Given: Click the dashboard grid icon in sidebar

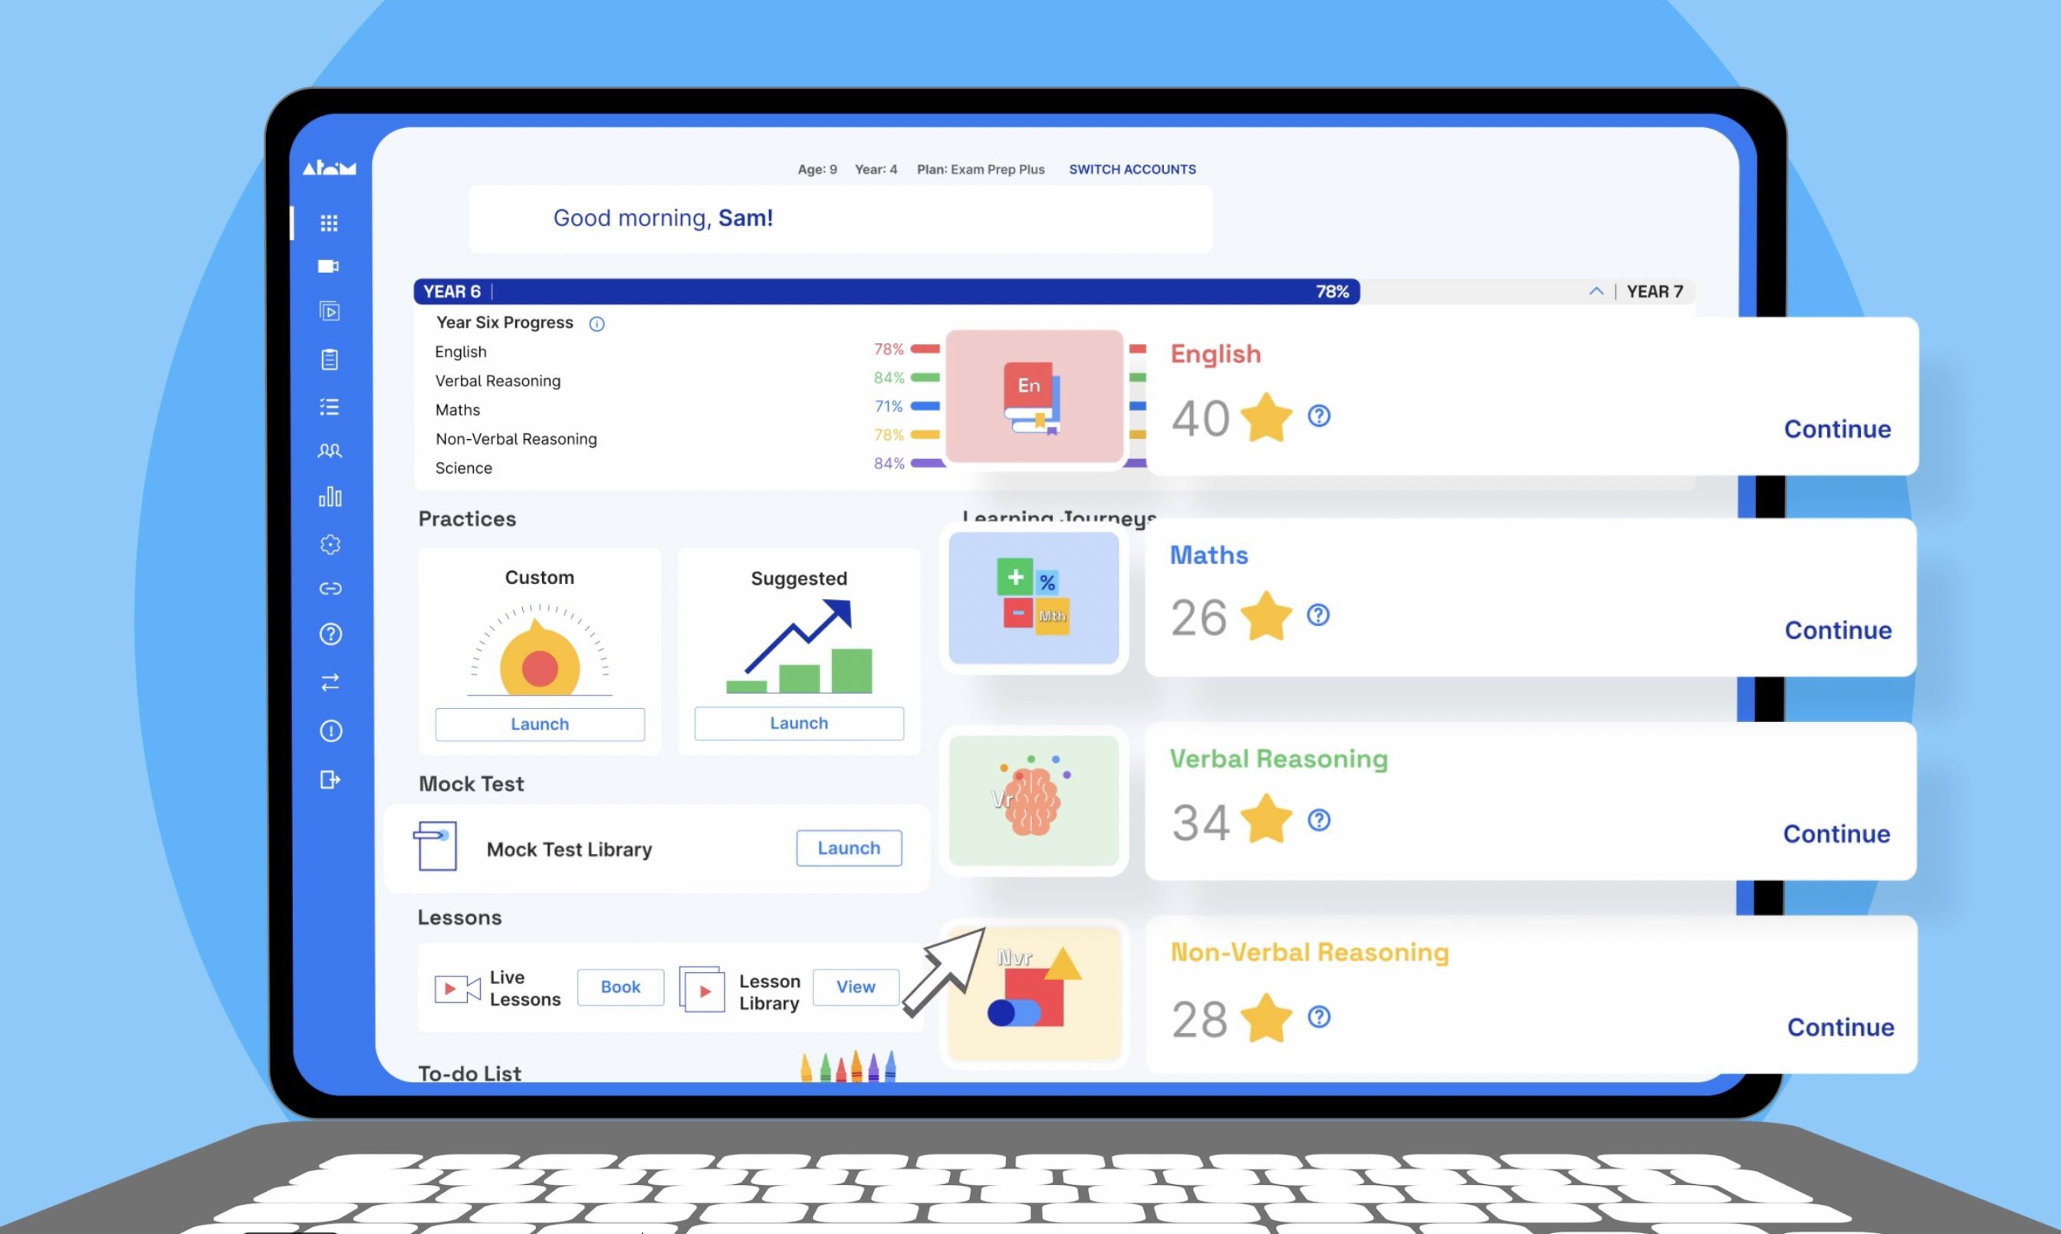Looking at the screenshot, I should click(x=329, y=222).
